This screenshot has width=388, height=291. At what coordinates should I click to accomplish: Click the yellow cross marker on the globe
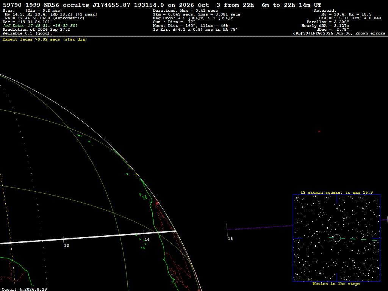point(136,175)
